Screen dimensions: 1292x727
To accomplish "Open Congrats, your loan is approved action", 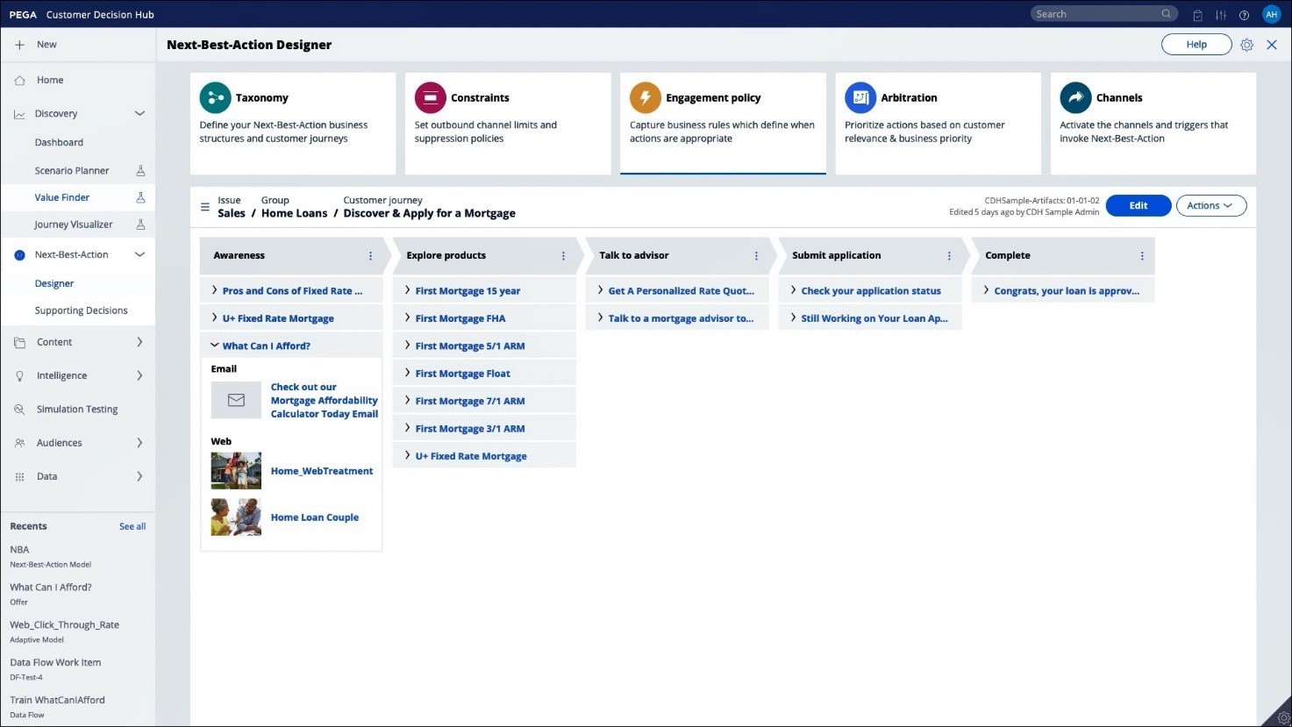I will [1067, 291].
